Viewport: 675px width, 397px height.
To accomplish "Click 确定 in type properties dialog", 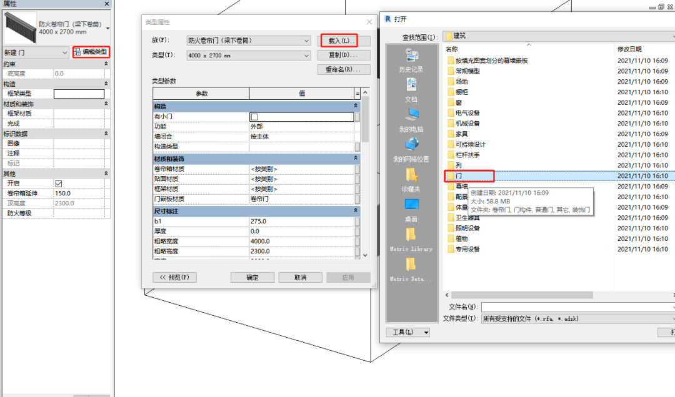I will click(252, 277).
